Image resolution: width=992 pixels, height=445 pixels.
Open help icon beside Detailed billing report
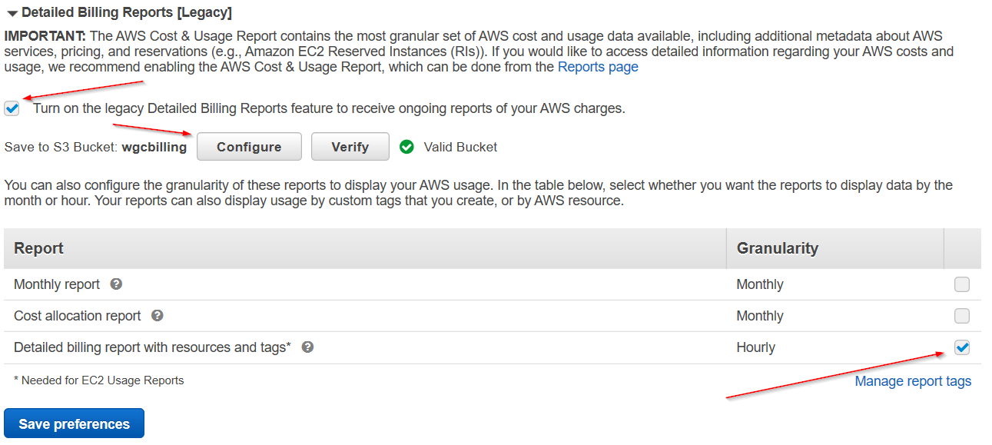point(307,347)
